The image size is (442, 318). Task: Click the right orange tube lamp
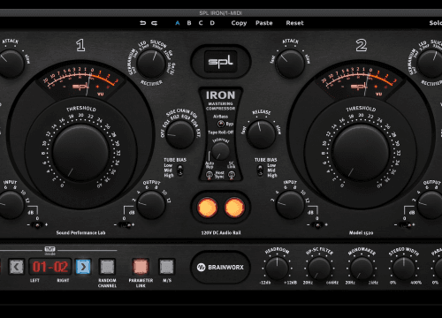point(234,208)
